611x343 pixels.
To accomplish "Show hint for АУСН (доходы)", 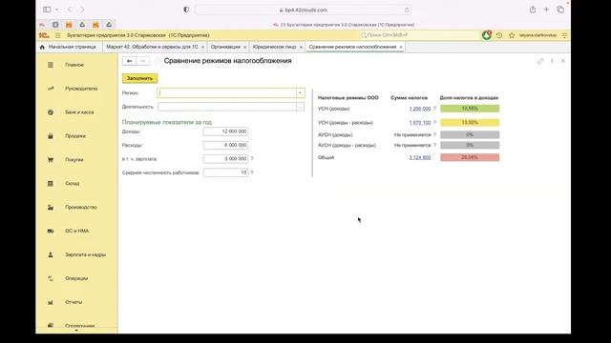I will [435, 134].
